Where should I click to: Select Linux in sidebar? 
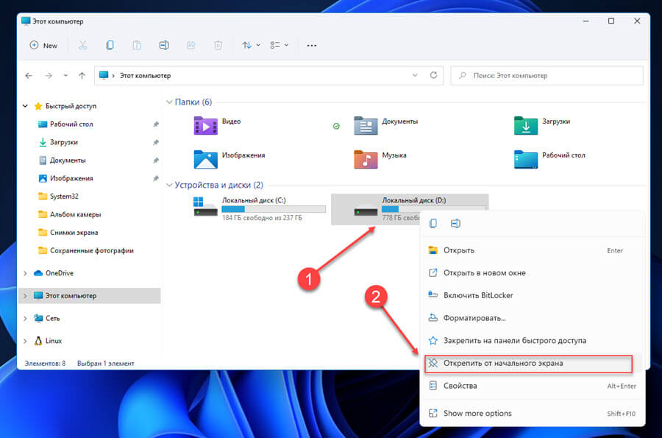coord(53,341)
